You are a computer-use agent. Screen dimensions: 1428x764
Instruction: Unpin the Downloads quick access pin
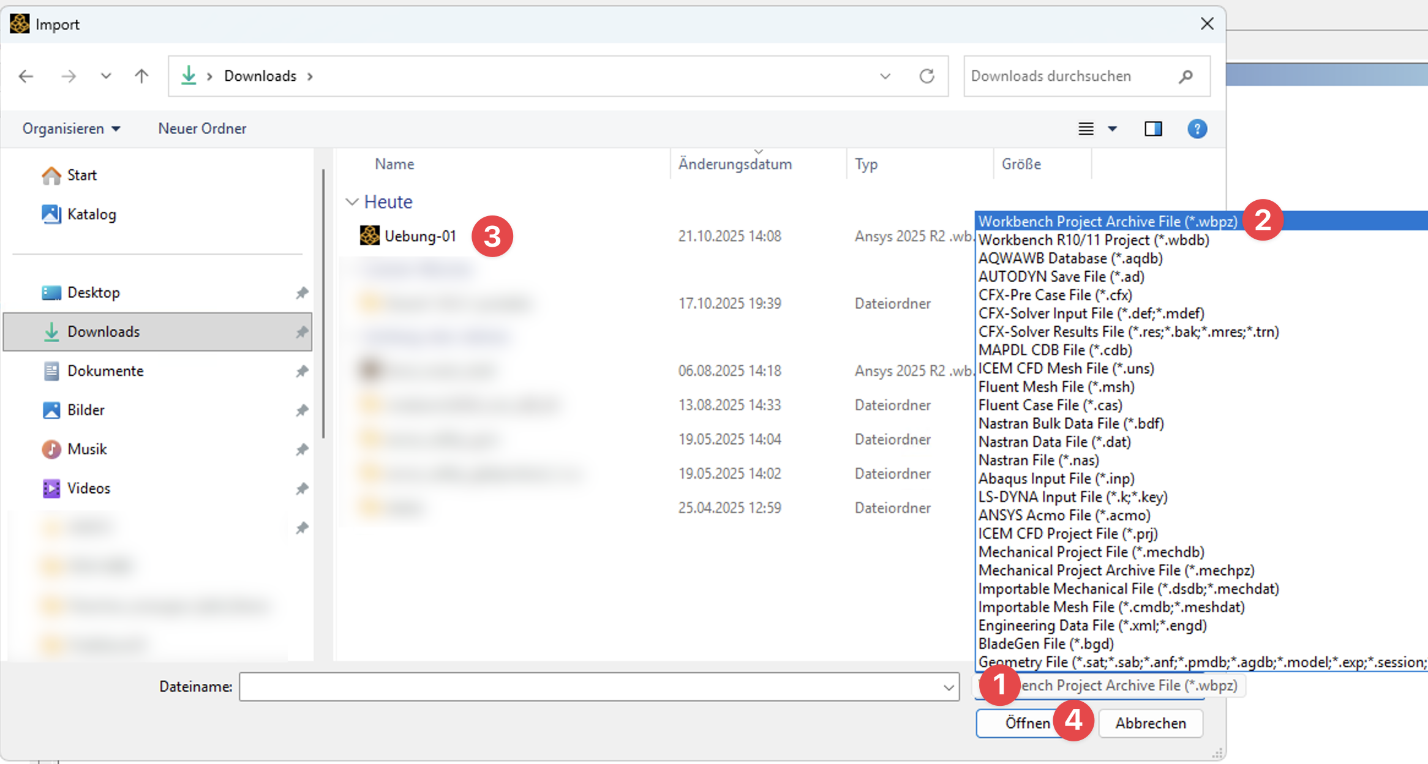[x=302, y=332]
